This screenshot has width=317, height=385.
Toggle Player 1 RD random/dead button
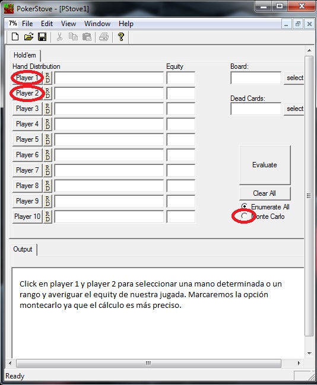pos(47,78)
